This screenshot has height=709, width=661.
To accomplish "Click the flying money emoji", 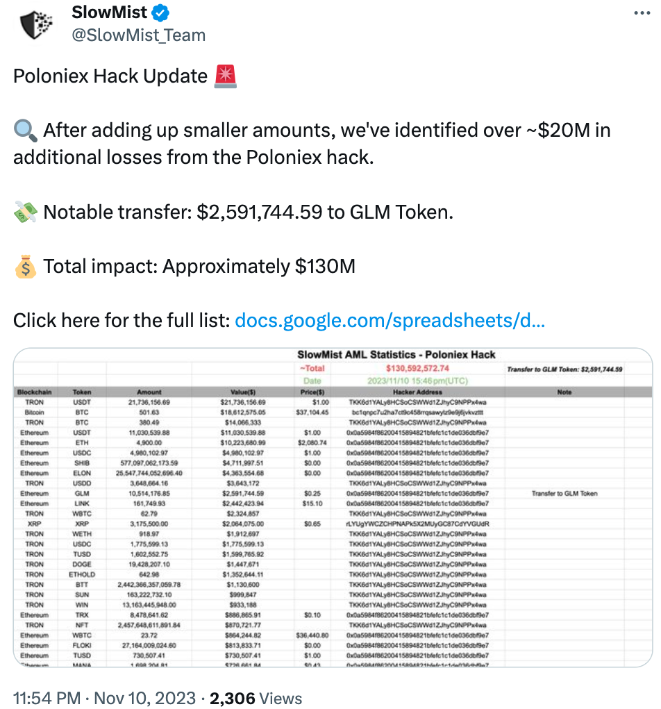I will point(25,212).
